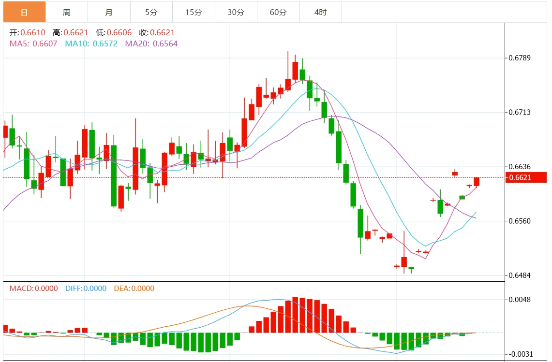This screenshot has width=552, height=362.
Task: Click the MA20: 0.6564 indicator label
Action: tap(151, 43)
